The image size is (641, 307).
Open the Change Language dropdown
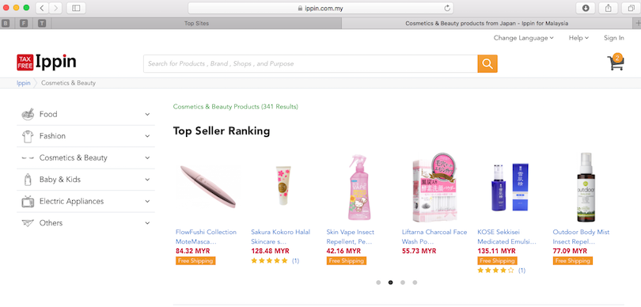click(523, 38)
